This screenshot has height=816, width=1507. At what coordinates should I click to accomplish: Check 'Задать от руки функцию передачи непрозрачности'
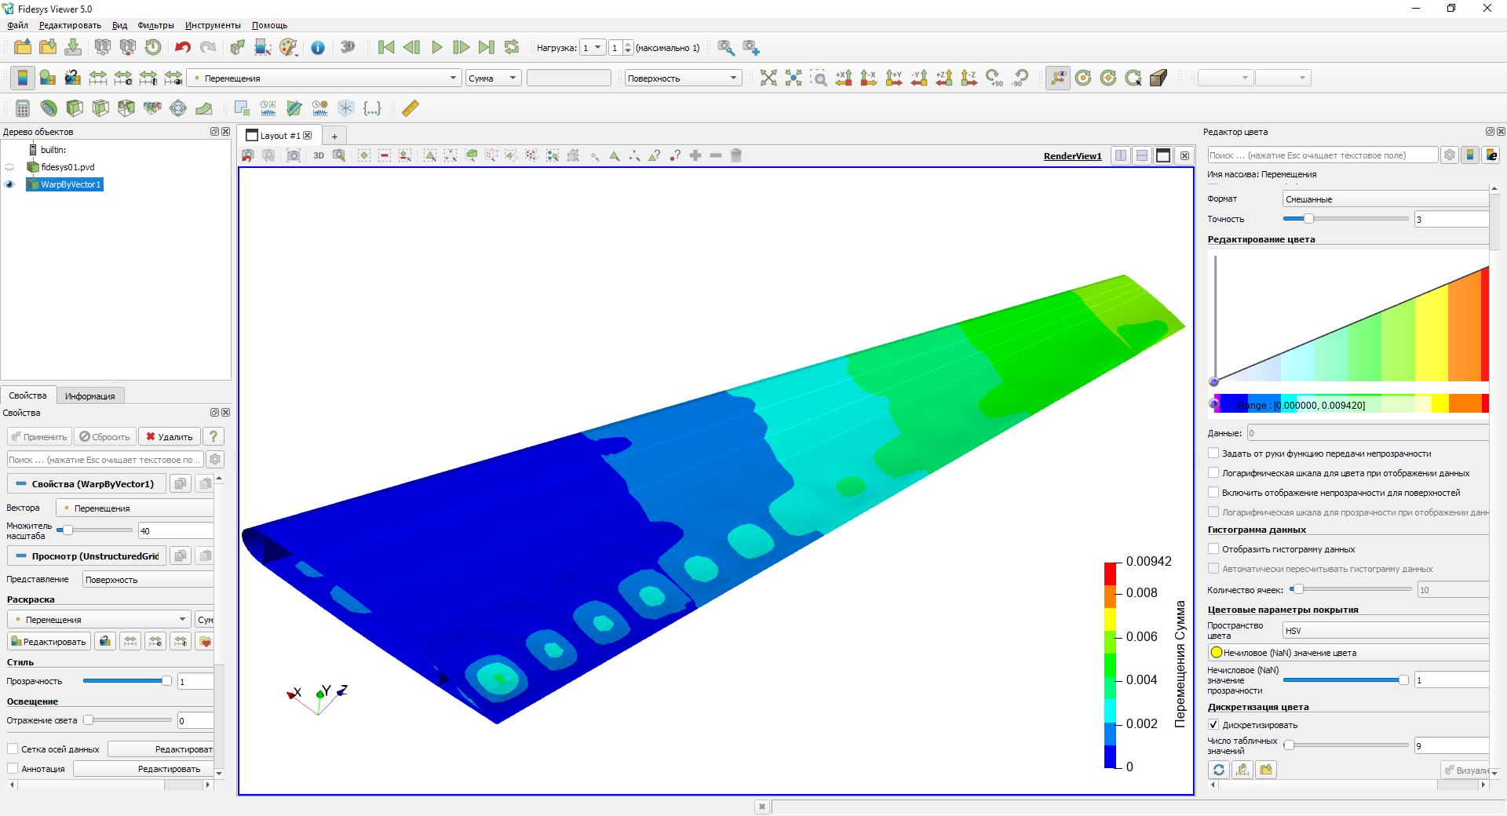pos(1213,454)
